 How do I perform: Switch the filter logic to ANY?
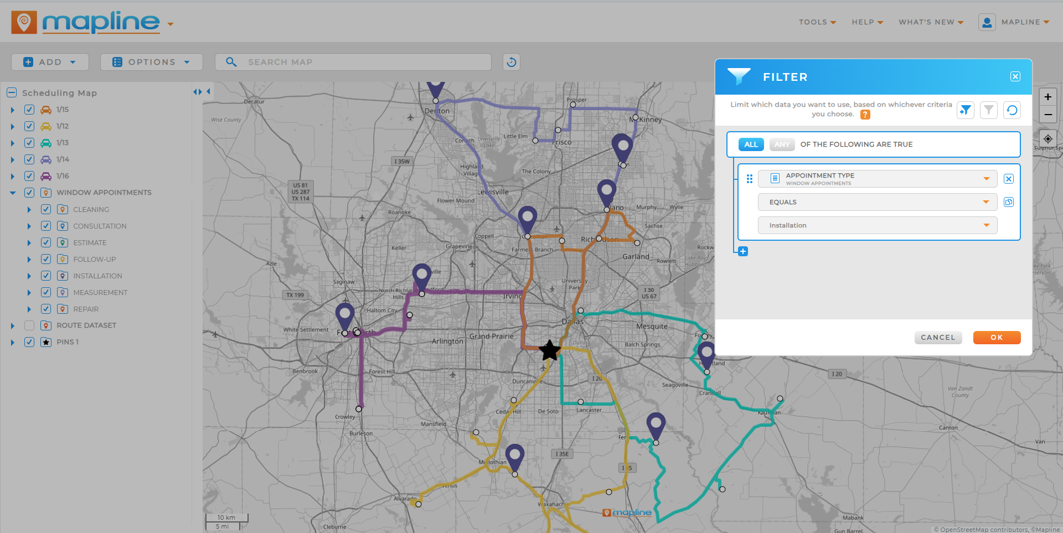point(781,144)
